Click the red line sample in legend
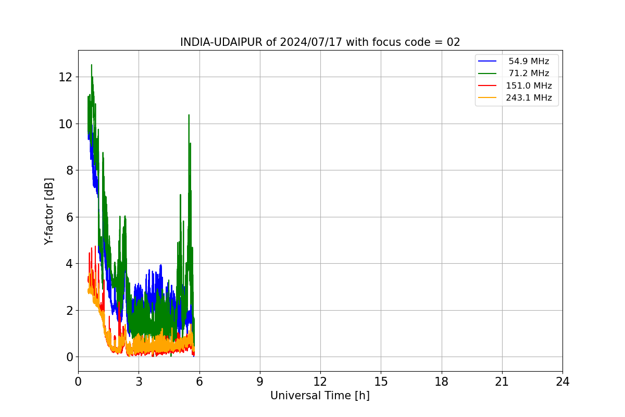The width and height of the screenshot is (625, 417). point(488,85)
